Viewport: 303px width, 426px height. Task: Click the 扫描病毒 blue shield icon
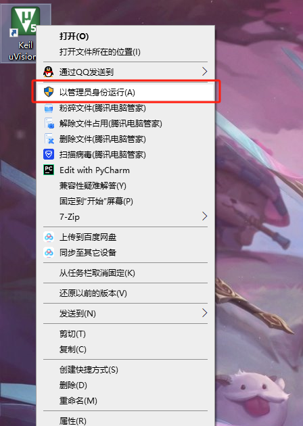click(x=49, y=154)
